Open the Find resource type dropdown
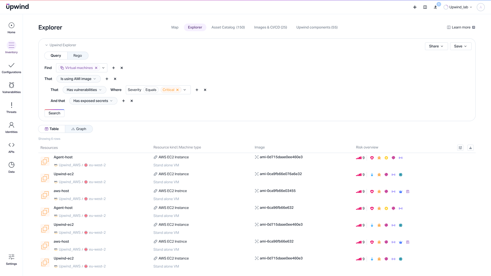The height and width of the screenshot is (276, 491). 103,68
